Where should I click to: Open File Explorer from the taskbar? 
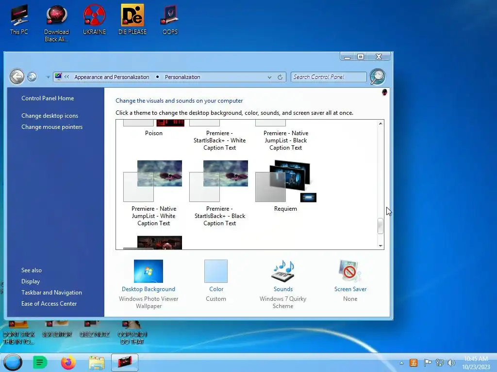(x=97, y=362)
